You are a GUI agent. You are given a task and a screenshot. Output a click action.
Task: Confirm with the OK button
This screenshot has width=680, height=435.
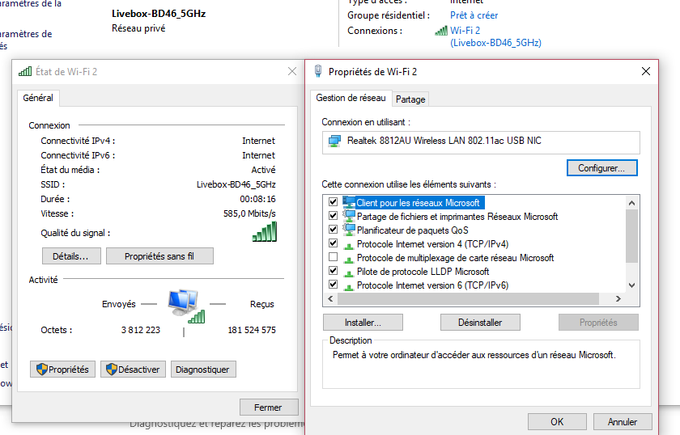(557, 421)
